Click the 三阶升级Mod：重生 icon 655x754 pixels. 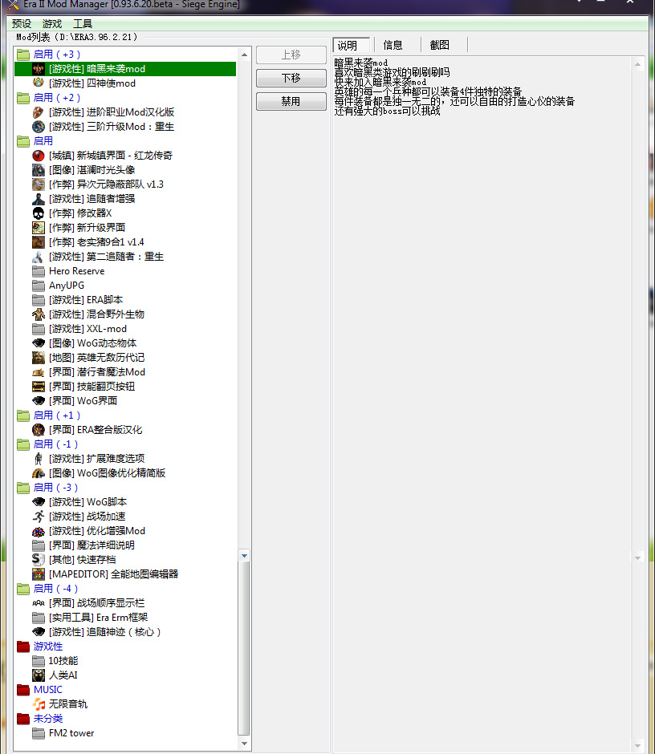pos(38,127)
